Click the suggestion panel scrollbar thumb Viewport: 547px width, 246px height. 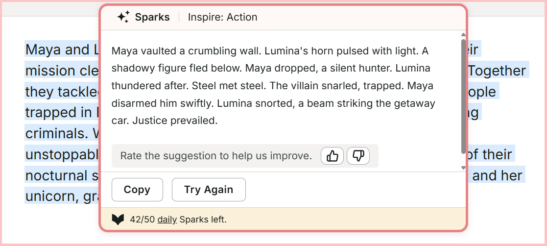click(x=463, y=97)
